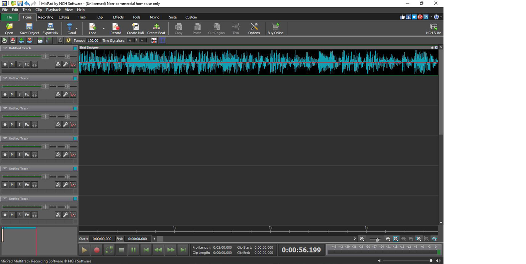
Task: Click the red Record transport button
Action: (97, 250)
